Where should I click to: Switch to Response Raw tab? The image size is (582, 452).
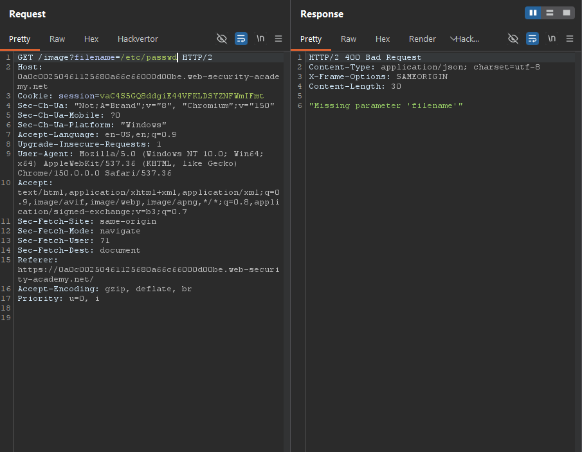coord(349,39)
